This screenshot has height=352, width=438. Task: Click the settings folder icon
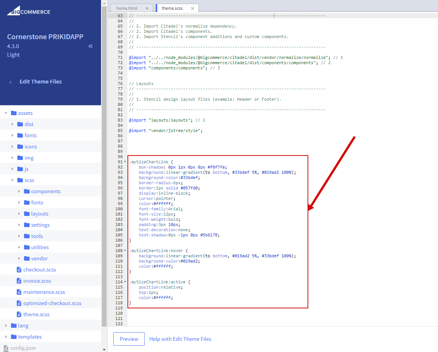(x=27, y=225)
